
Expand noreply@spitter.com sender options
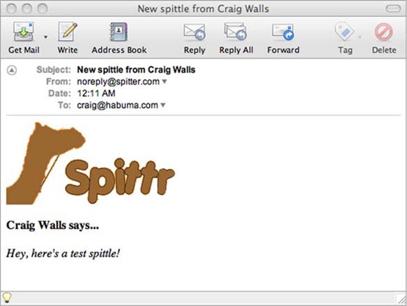164,82
